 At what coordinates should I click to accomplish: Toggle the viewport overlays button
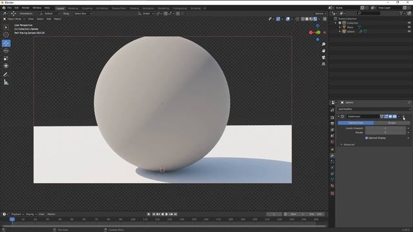pos(288,19)
